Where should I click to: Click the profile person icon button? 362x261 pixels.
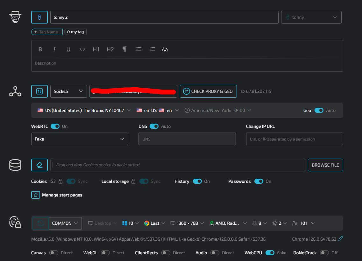[x=39, y=17]
